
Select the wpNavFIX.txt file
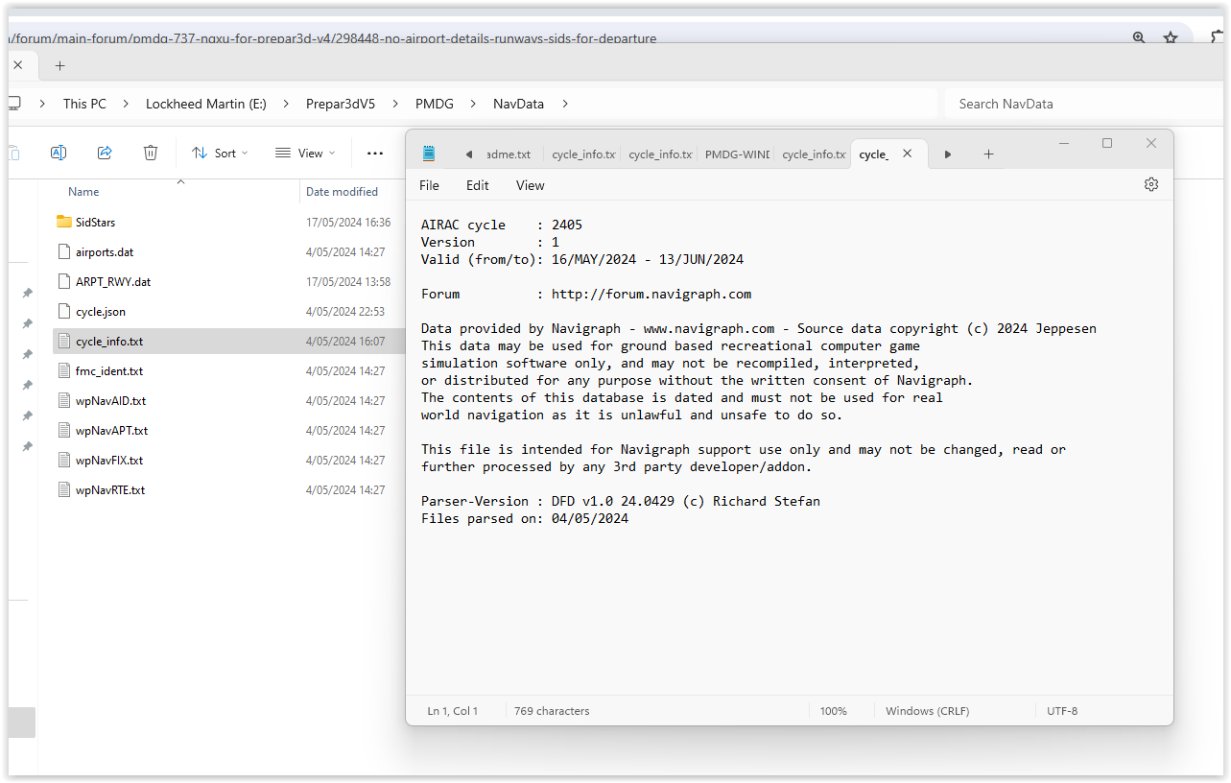coord(109,460)
